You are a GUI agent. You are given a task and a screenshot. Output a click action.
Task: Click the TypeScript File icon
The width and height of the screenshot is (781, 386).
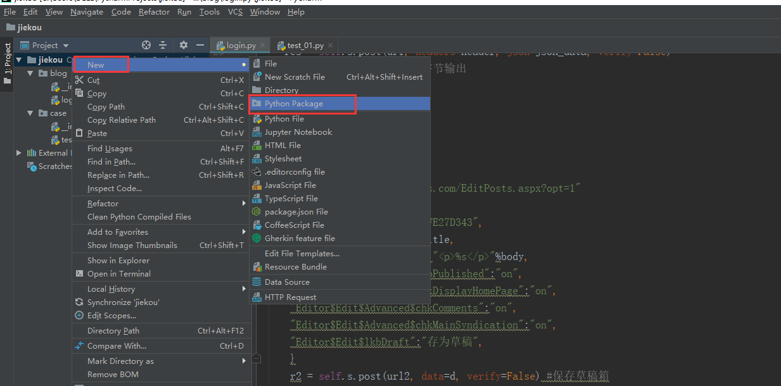pos(257,199)
